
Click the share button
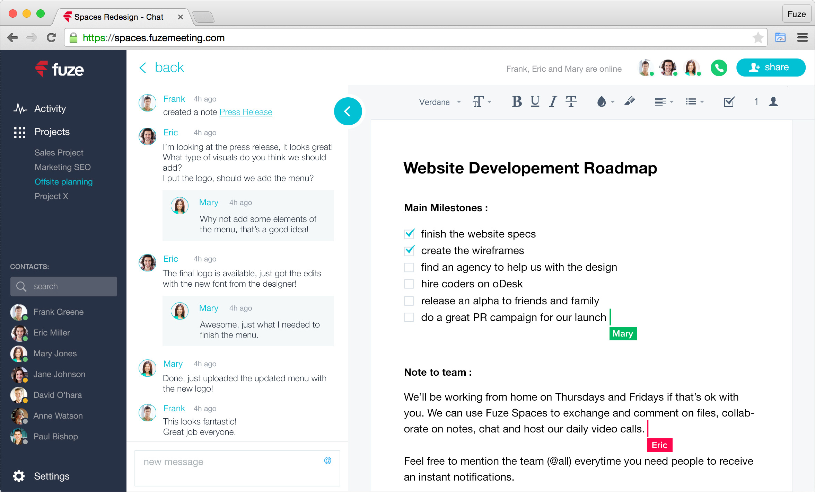pos(771,68)
